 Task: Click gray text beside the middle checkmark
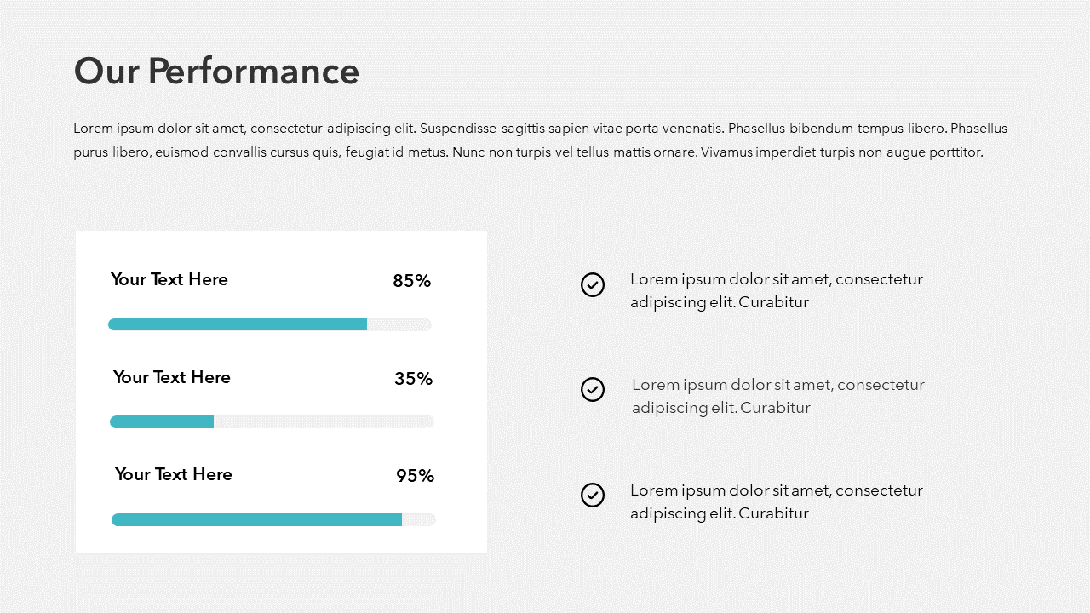point(777,396)
